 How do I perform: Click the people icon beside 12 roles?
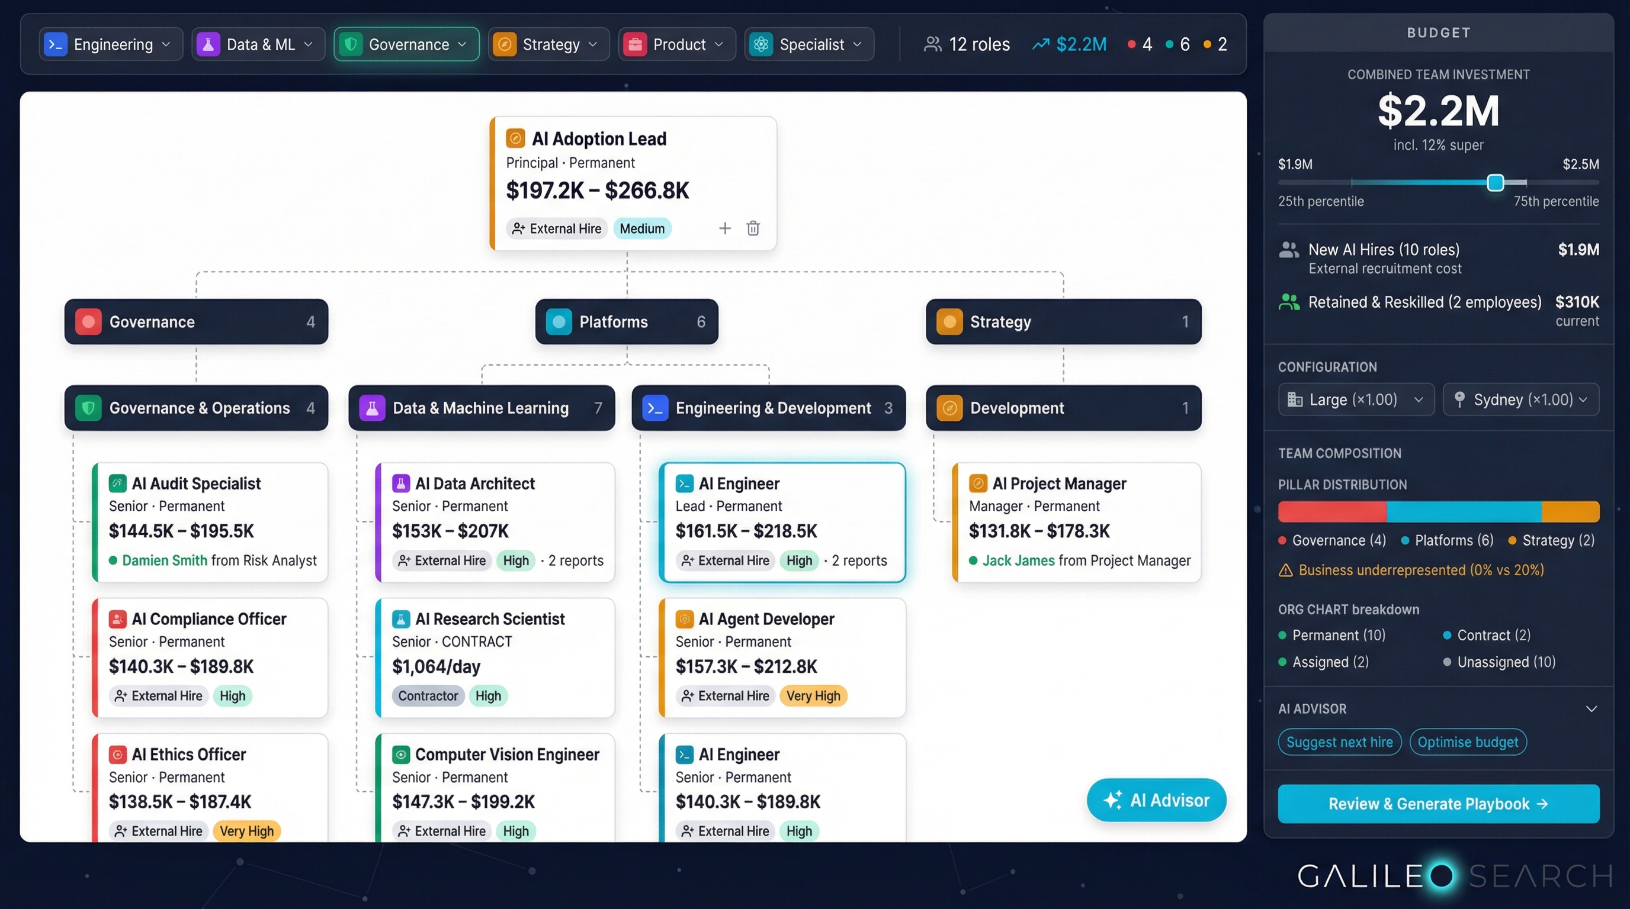(932, 44)
